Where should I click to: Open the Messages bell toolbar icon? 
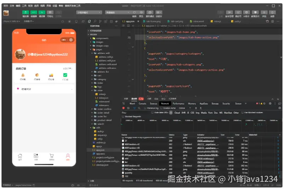click(272, 12)
